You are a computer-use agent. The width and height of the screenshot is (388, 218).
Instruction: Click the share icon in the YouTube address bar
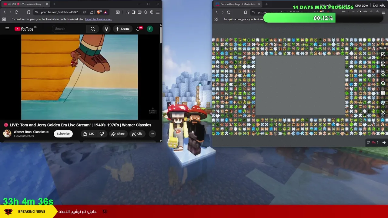91,12
